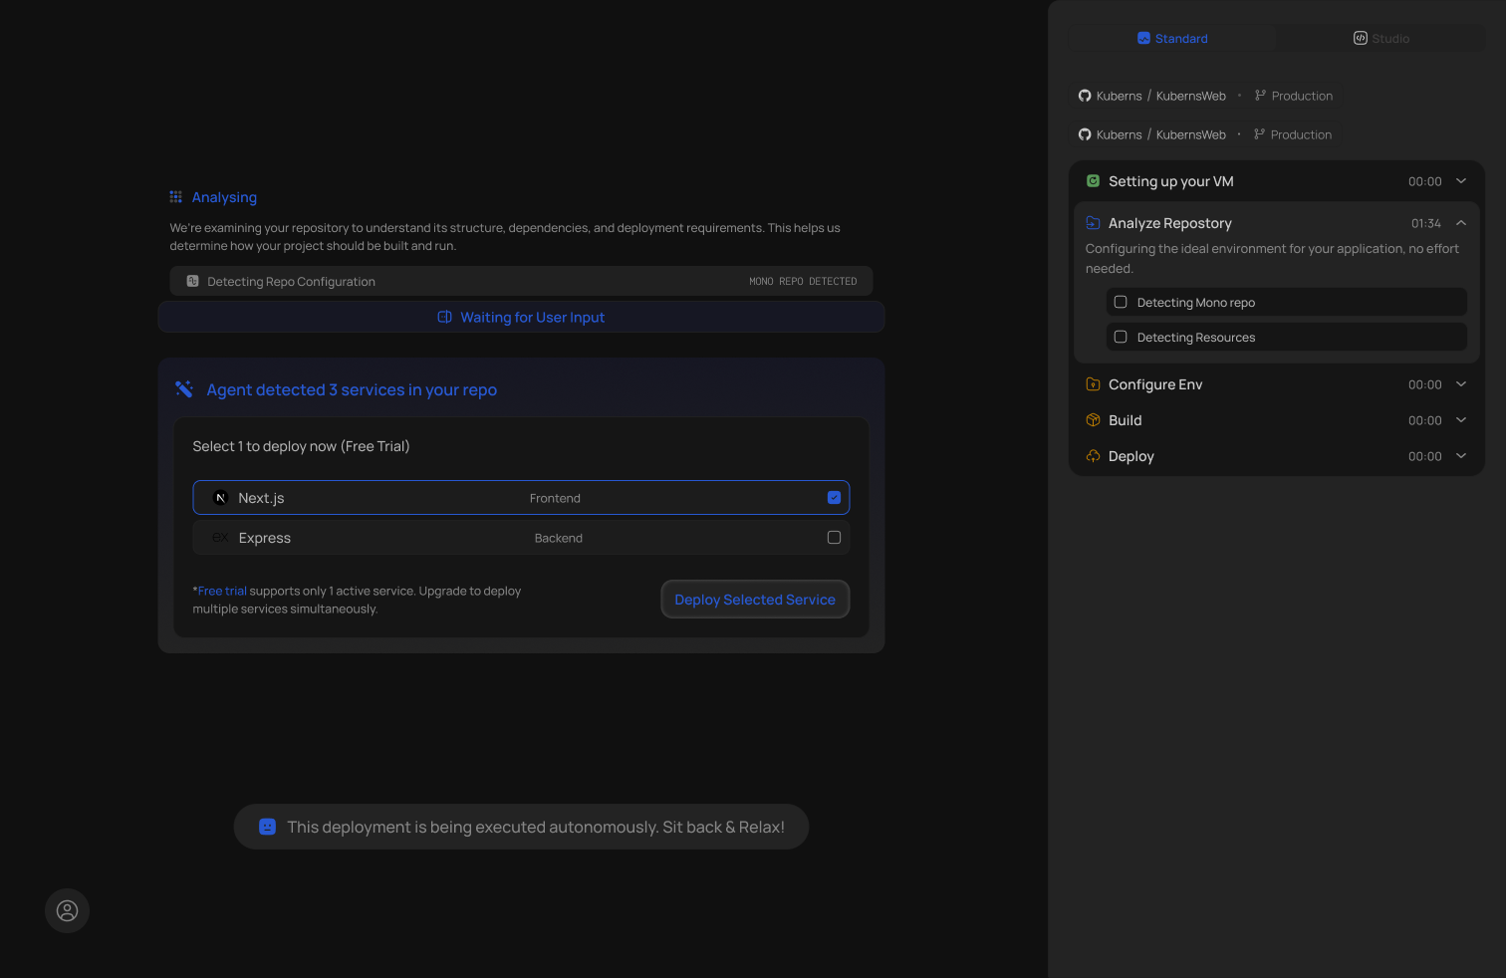Click the Waiting for User Input bar
The image size is (1506, 978).
pos(521,317)
